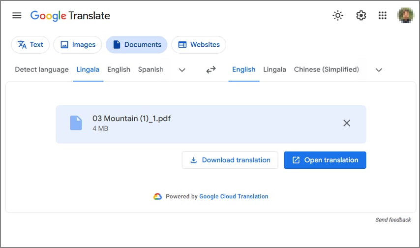Open the account profile picture
Screen dimensions: 420x248
[406, 16]
